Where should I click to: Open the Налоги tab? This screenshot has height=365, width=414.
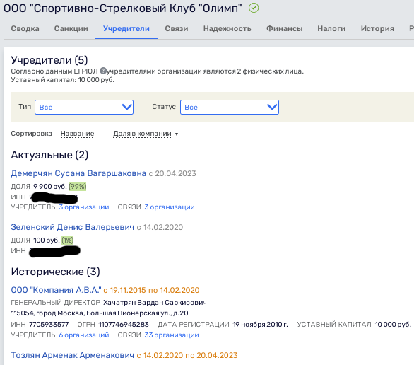(x=331, y=28)
